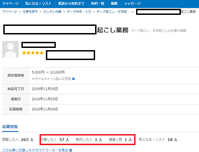Click the 5,000円 ～ 10,000円 reward value
Viewport: 199px width, 152px height.
coord(48,72)
